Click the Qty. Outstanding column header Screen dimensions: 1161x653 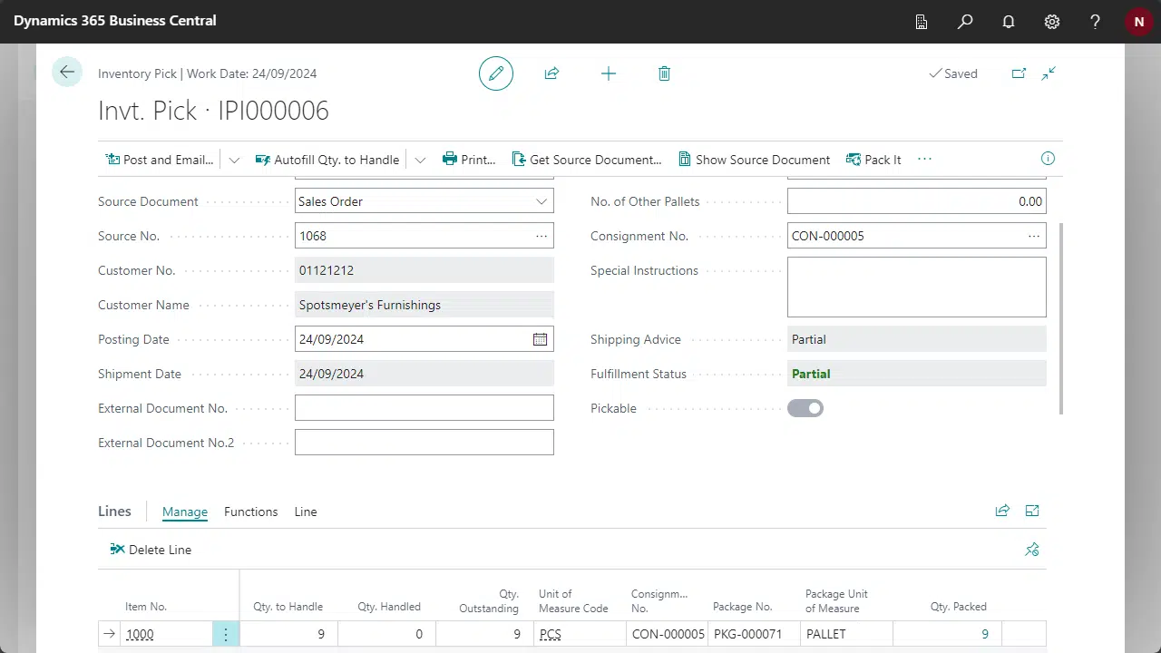(489, 600)
